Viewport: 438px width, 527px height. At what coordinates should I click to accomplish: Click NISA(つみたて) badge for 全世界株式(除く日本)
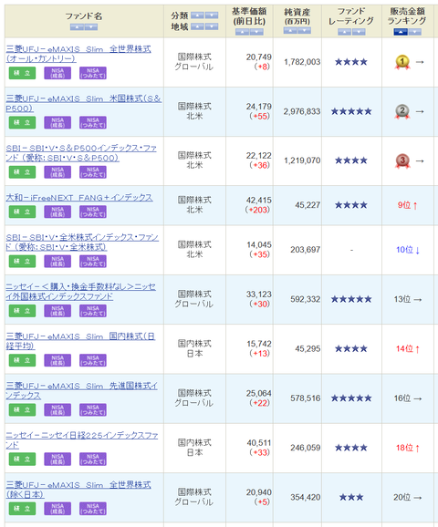click(93, 509)
